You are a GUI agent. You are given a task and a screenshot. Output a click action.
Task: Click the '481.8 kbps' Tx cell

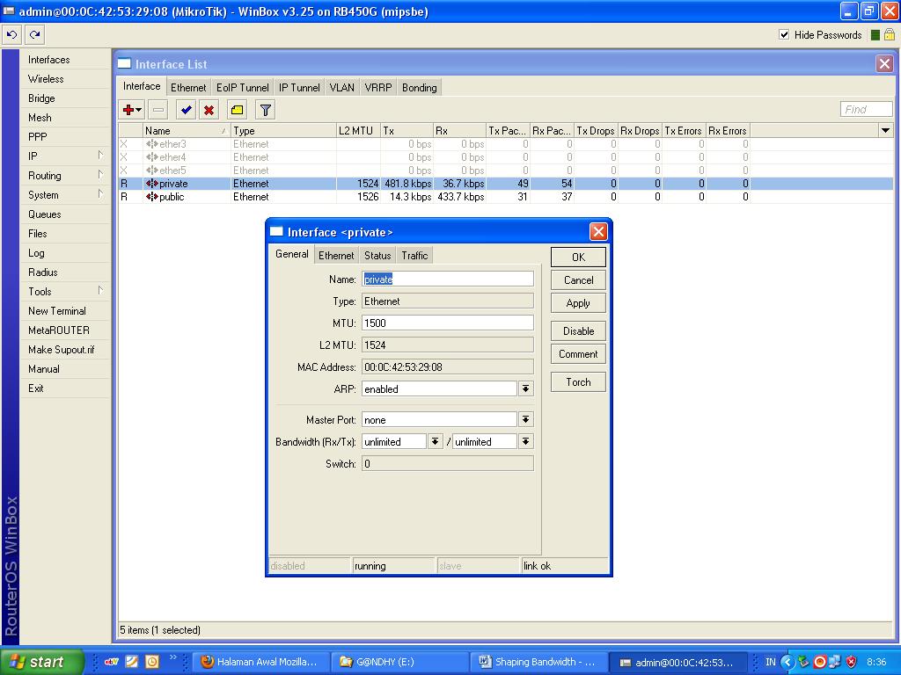pos(407,184)
